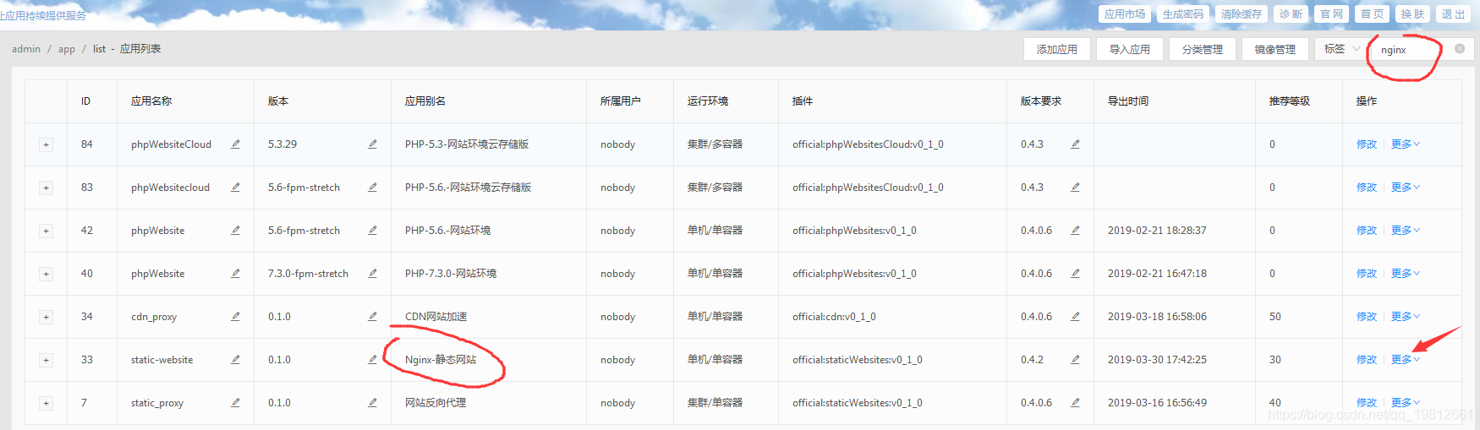Edit version requirement in cdn_proxy row

(1075, 317)
